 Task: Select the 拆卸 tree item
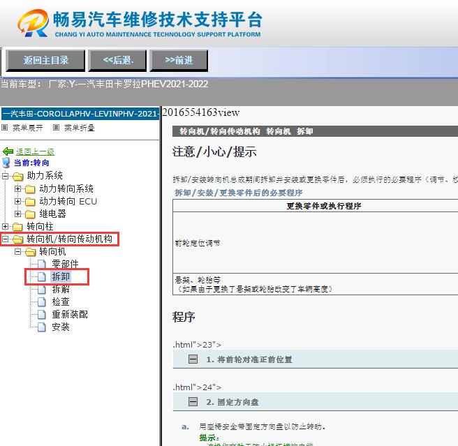click(61, 276)
